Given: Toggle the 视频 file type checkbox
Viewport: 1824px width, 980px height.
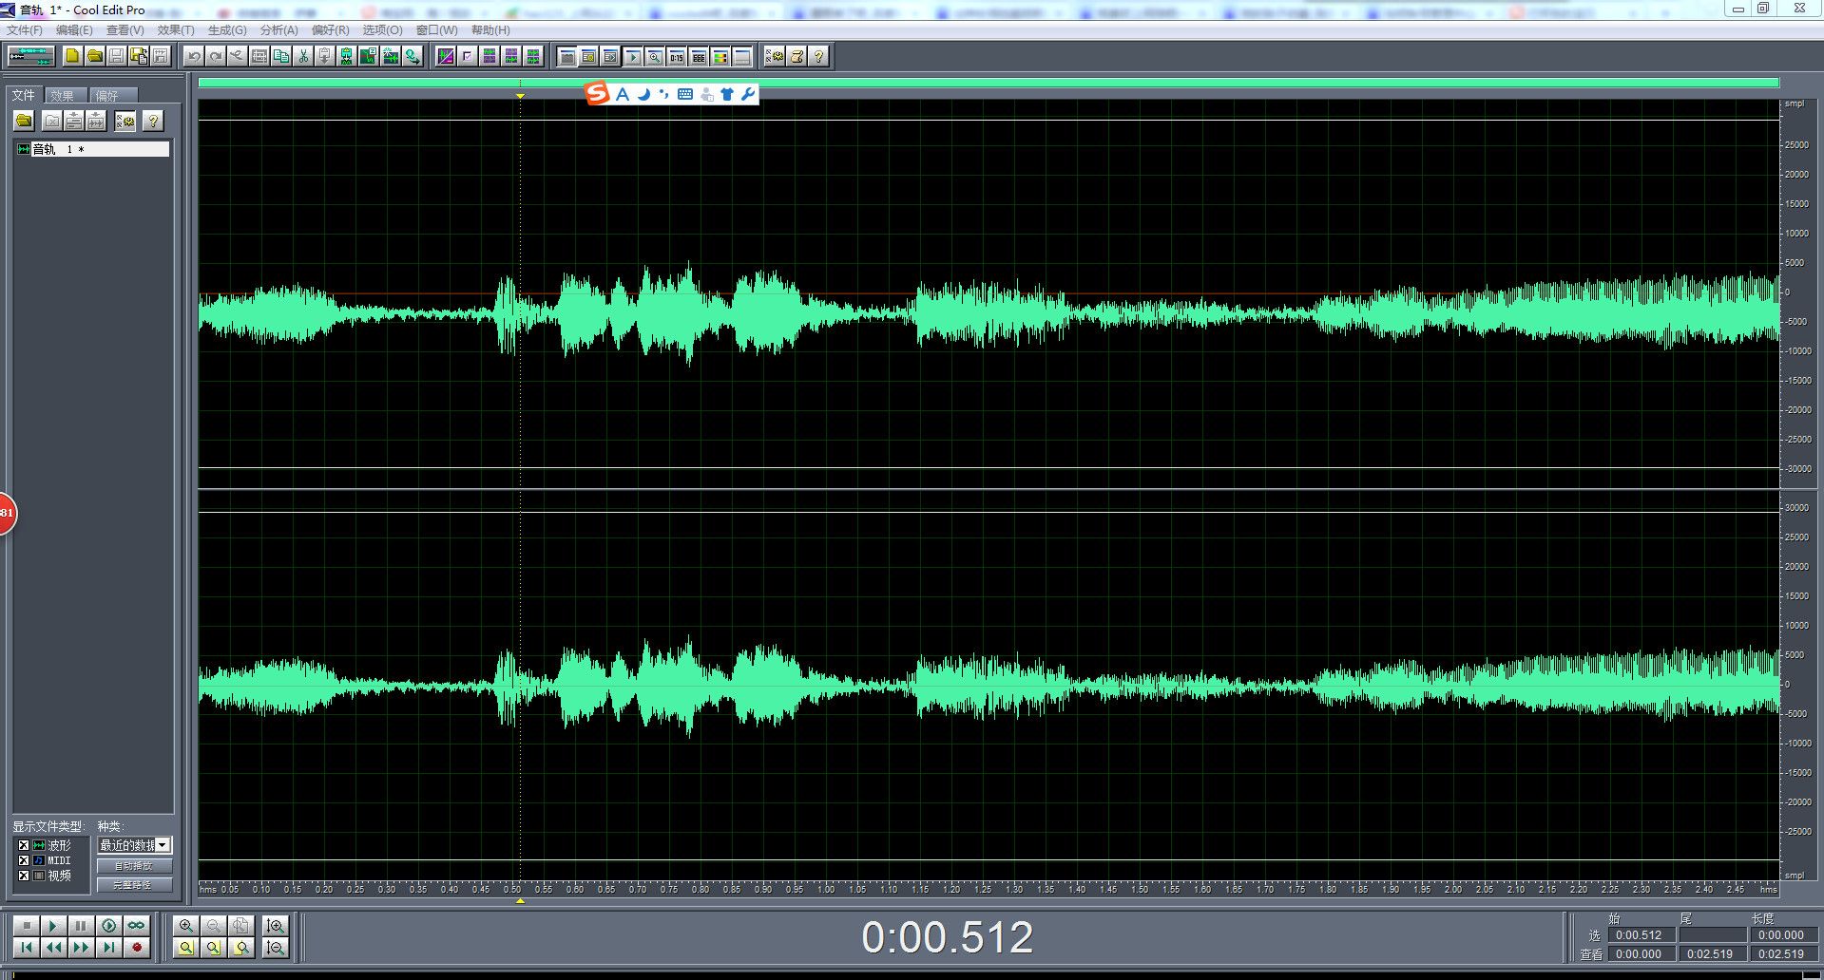Looking at the screenshot, I should pos(24,876).
